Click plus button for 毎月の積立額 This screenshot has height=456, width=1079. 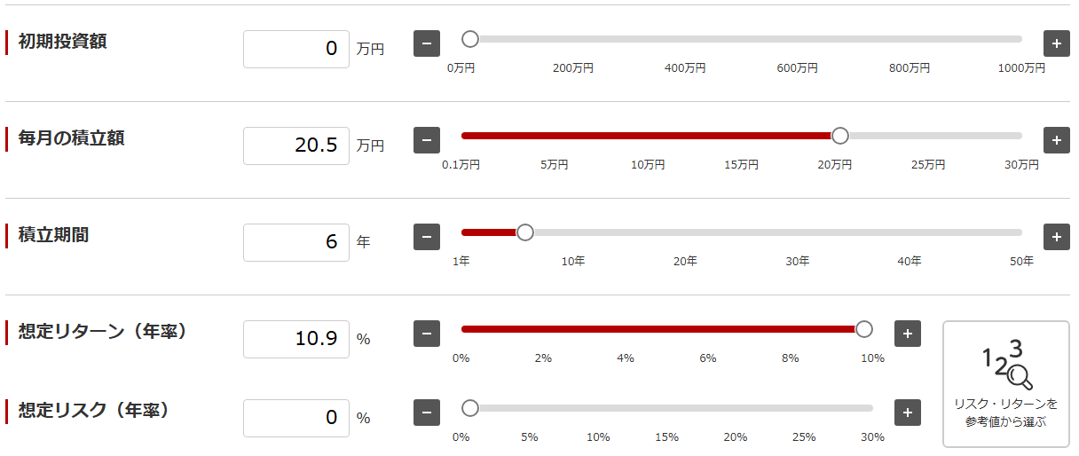(1056, 140)
